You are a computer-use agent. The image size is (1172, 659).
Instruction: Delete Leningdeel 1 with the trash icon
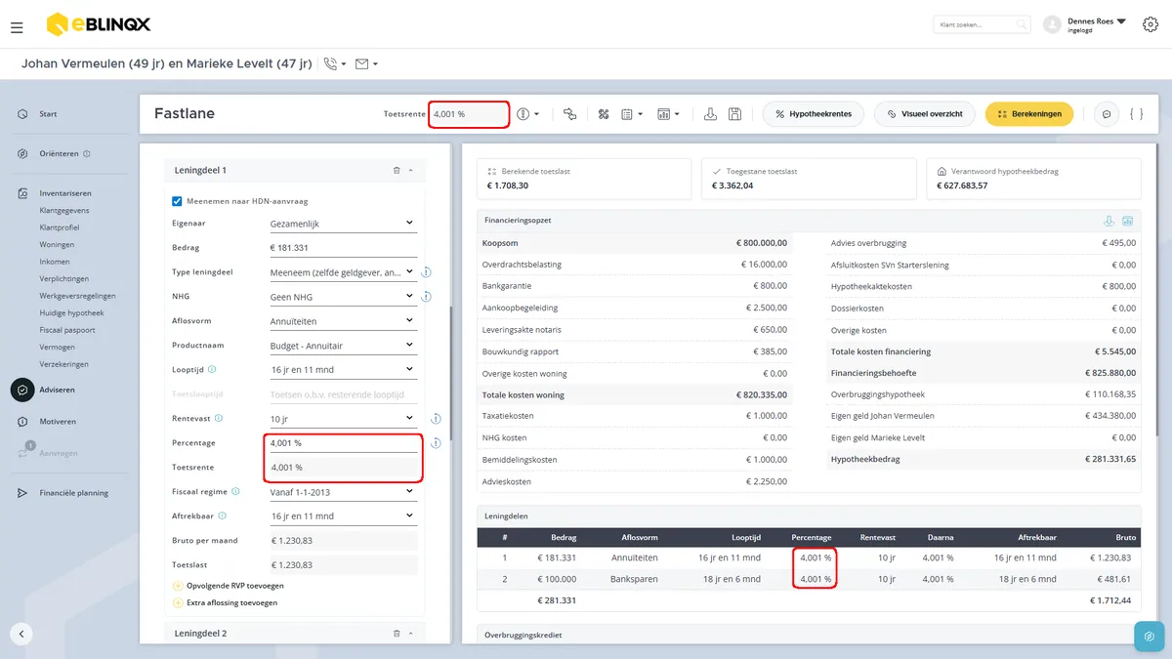397,170
